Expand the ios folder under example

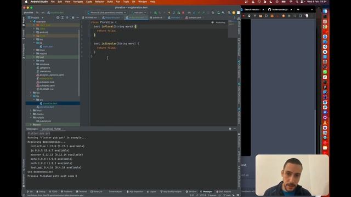pyautogui.click(x=34, y=39)
